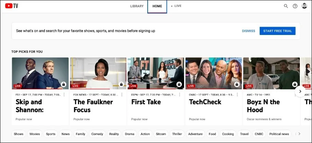
Task: Click the 'TechCheck' title
Action: pyautogui.click(x=205, y=102)
